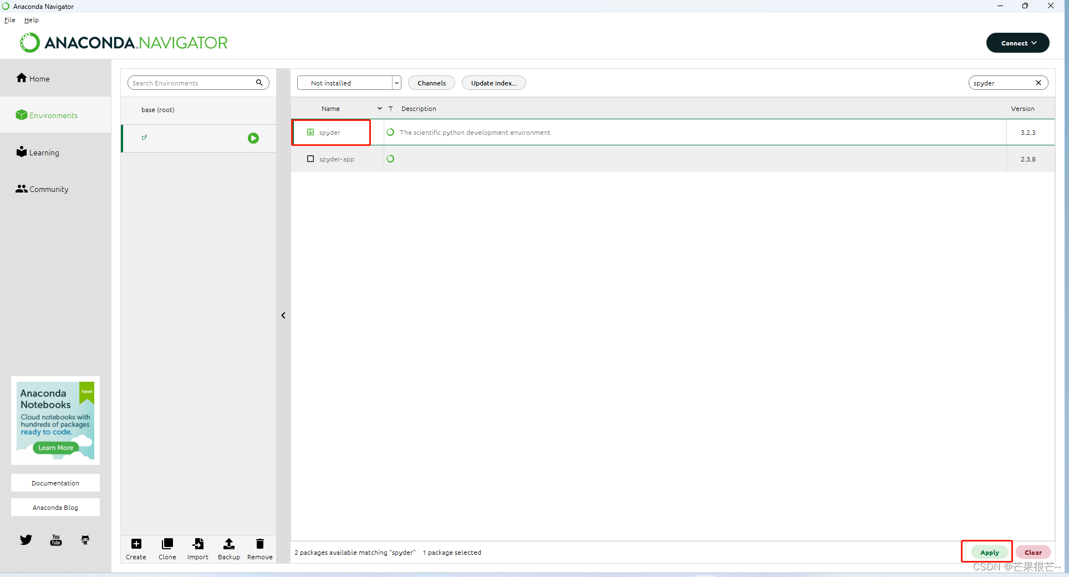Uncheck the spyder package checkbox
1069x577 pixels.
tap(310, 132)
